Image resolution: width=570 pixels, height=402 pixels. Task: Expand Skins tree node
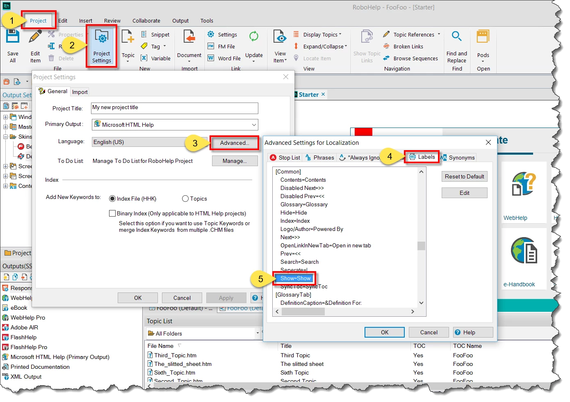click(6, 137)
